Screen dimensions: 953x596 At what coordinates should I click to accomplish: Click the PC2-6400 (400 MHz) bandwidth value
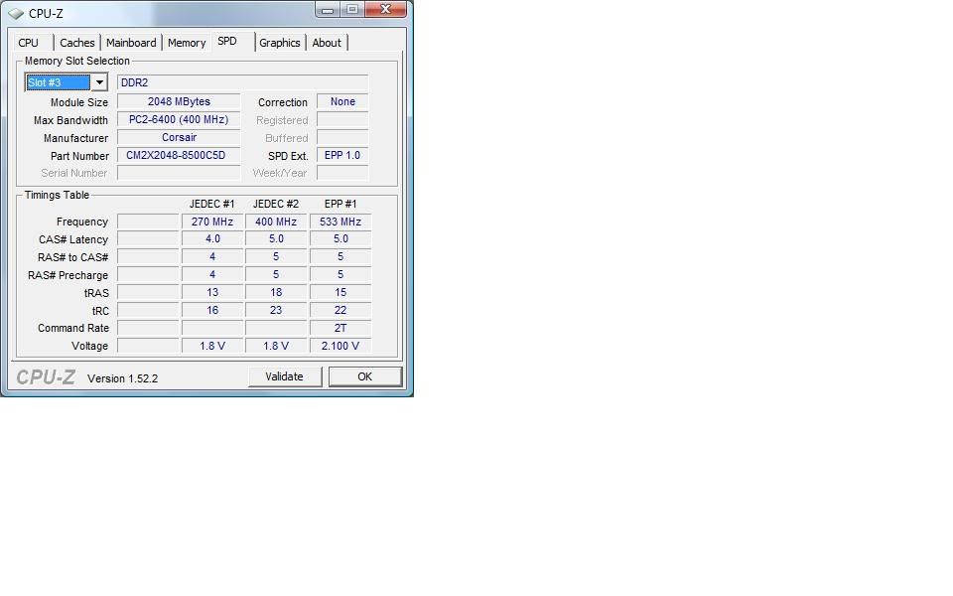pyautogui.click(x=179, y=120)
